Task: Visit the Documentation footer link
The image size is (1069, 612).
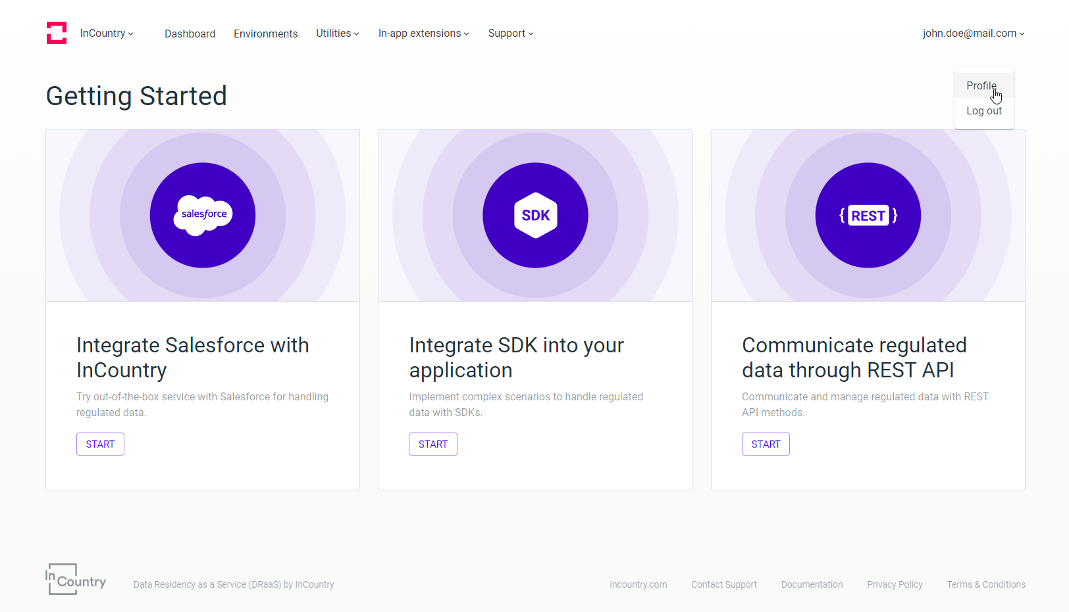Action: (812, 584)
